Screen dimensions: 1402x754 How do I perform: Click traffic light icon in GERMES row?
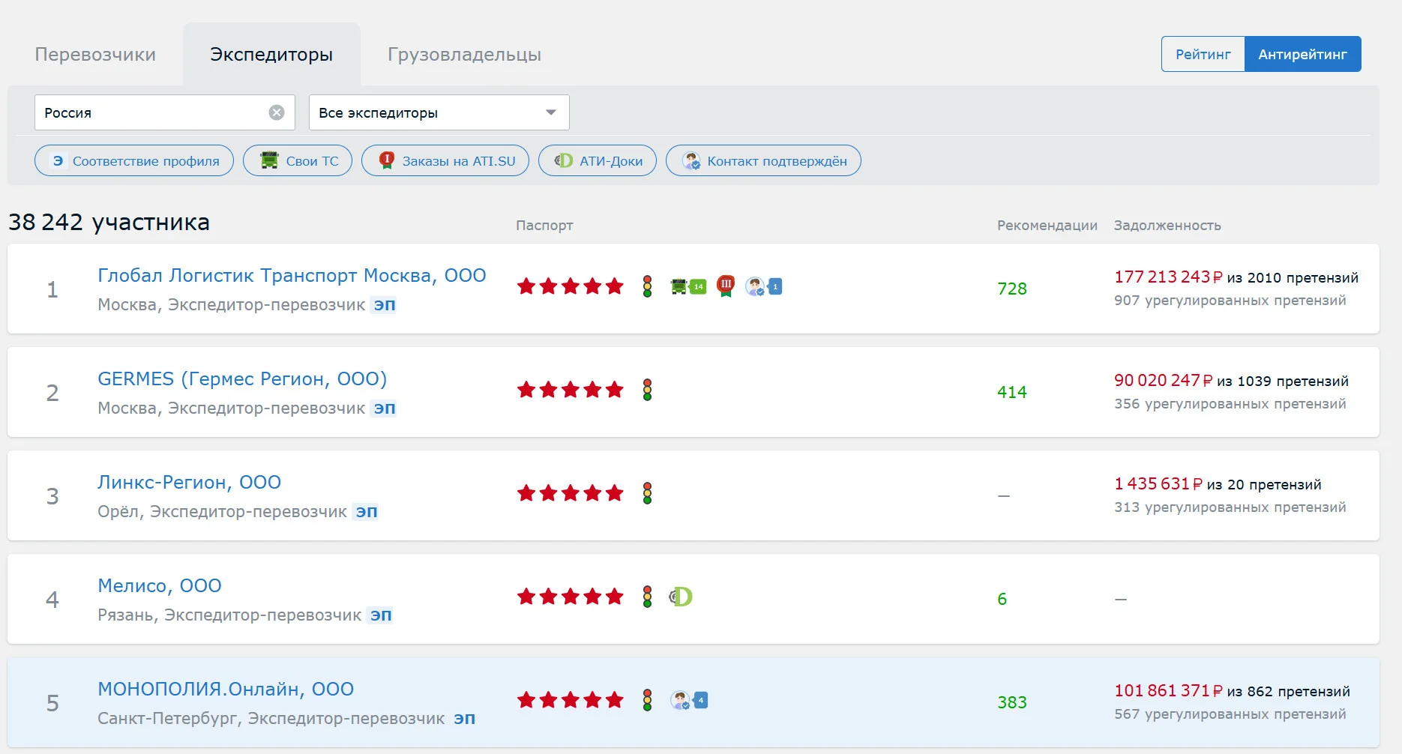[648, 390]
